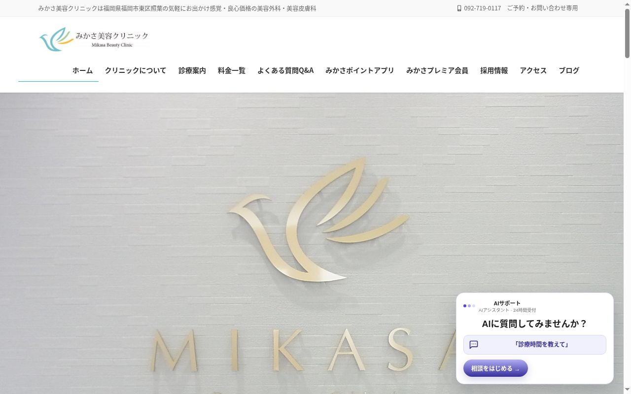
Task: Click the AIアシスタント・24時間受付 subtitle
Action: (x=507, y=310)
